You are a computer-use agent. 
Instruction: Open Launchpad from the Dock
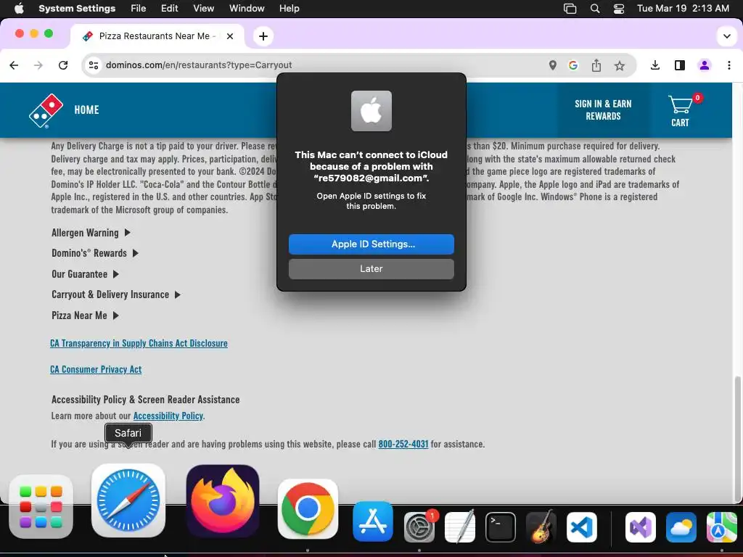pos(41,507)
